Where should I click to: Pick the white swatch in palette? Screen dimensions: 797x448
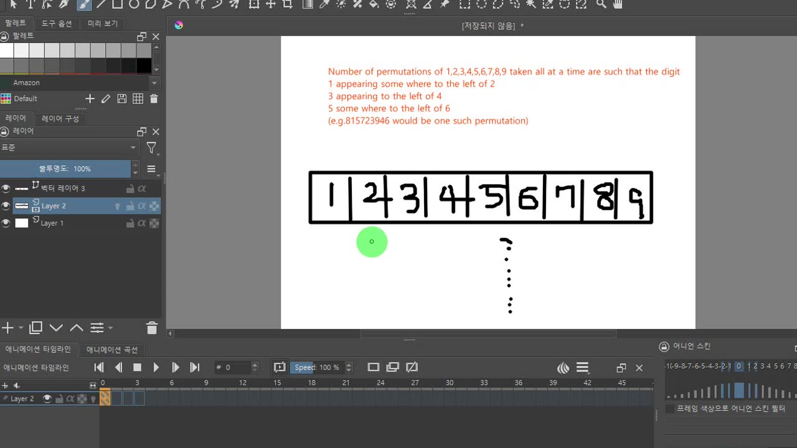[7, 50]
